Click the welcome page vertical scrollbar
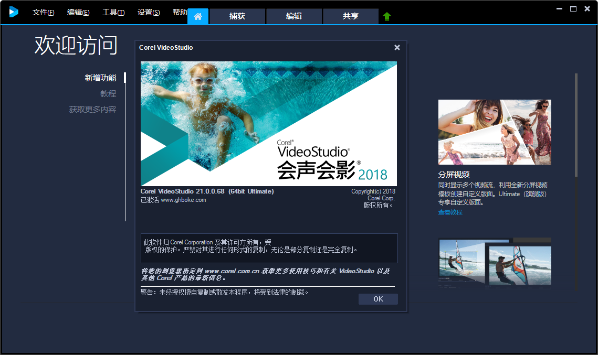This screenshot has width=598, height=355. coord(576,125)
